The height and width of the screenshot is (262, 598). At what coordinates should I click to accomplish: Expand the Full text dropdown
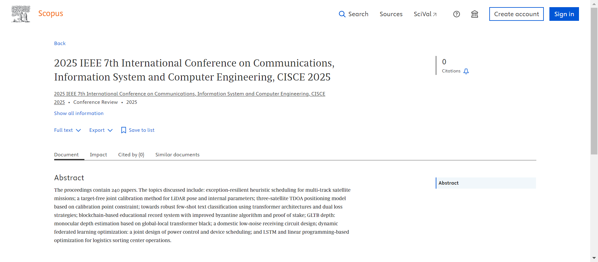67,130
